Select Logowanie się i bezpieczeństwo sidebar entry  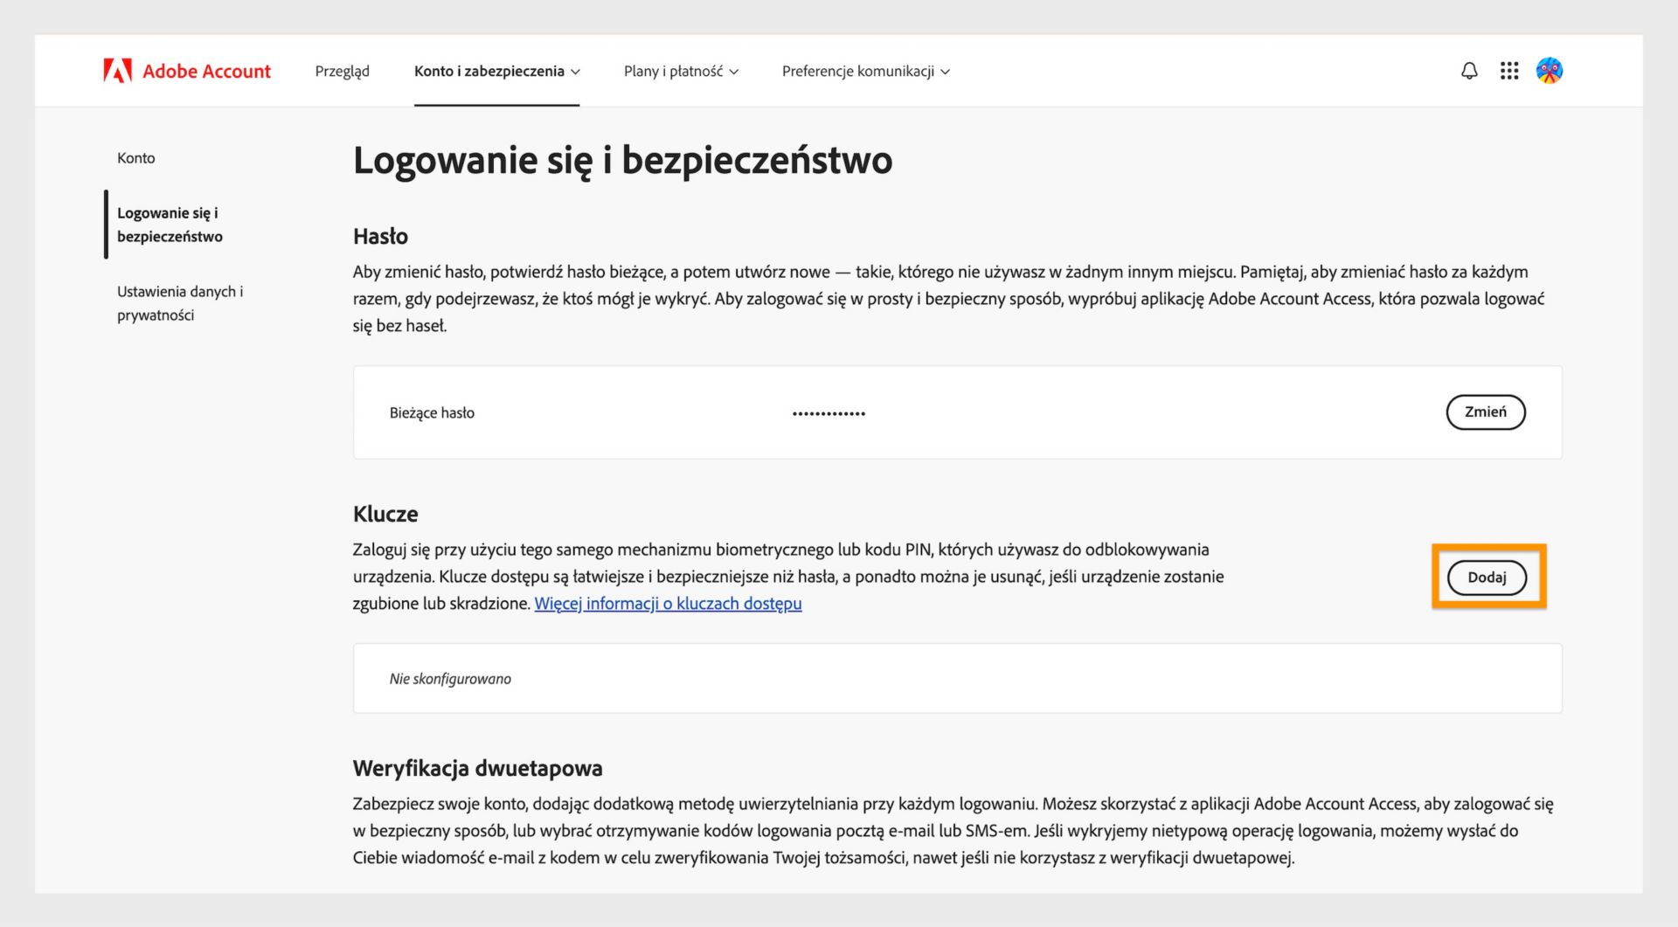[x=170, y=224]
